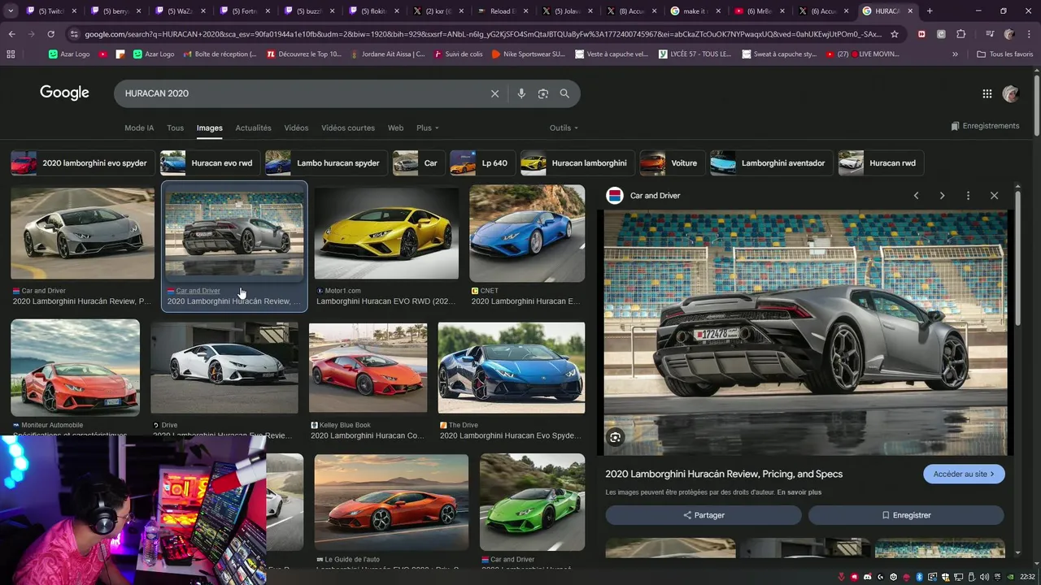Show previous image in preview panel

(x=916, y=196)
